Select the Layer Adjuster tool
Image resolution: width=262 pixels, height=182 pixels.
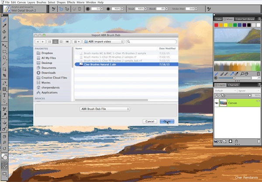pyautogui.click(x=4, y=45)
